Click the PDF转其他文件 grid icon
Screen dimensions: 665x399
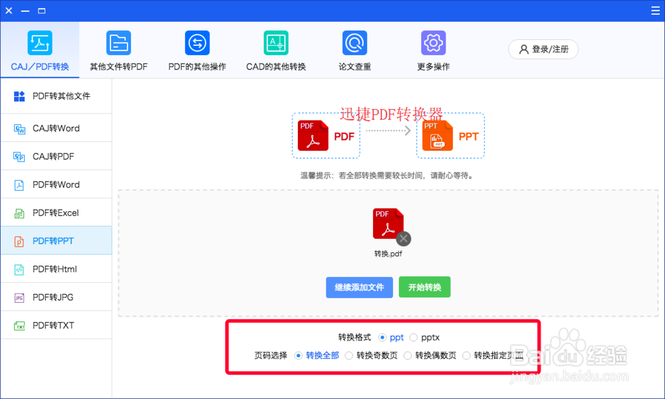tap(19, 96)
